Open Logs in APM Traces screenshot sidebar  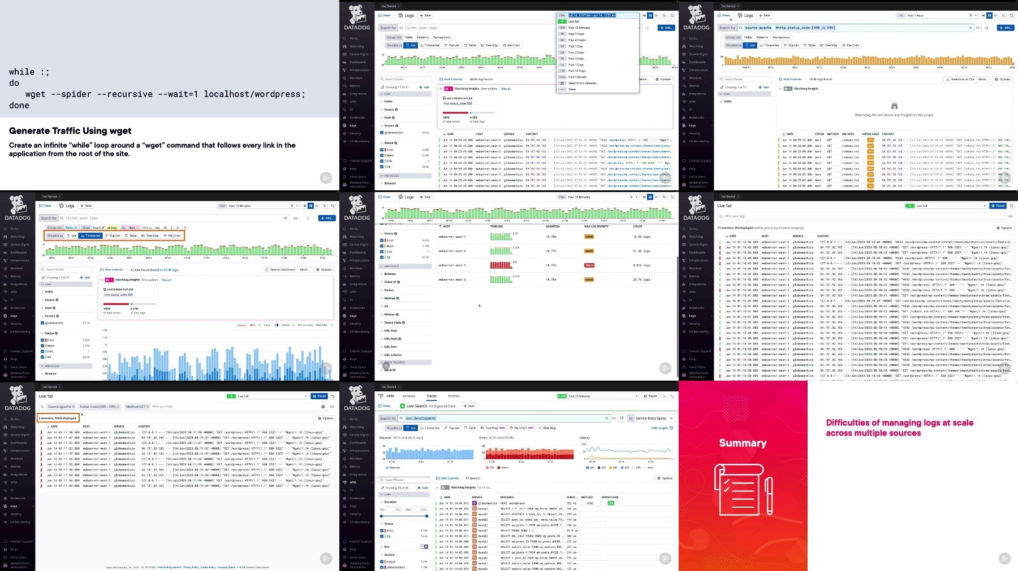tap(353, 506)
